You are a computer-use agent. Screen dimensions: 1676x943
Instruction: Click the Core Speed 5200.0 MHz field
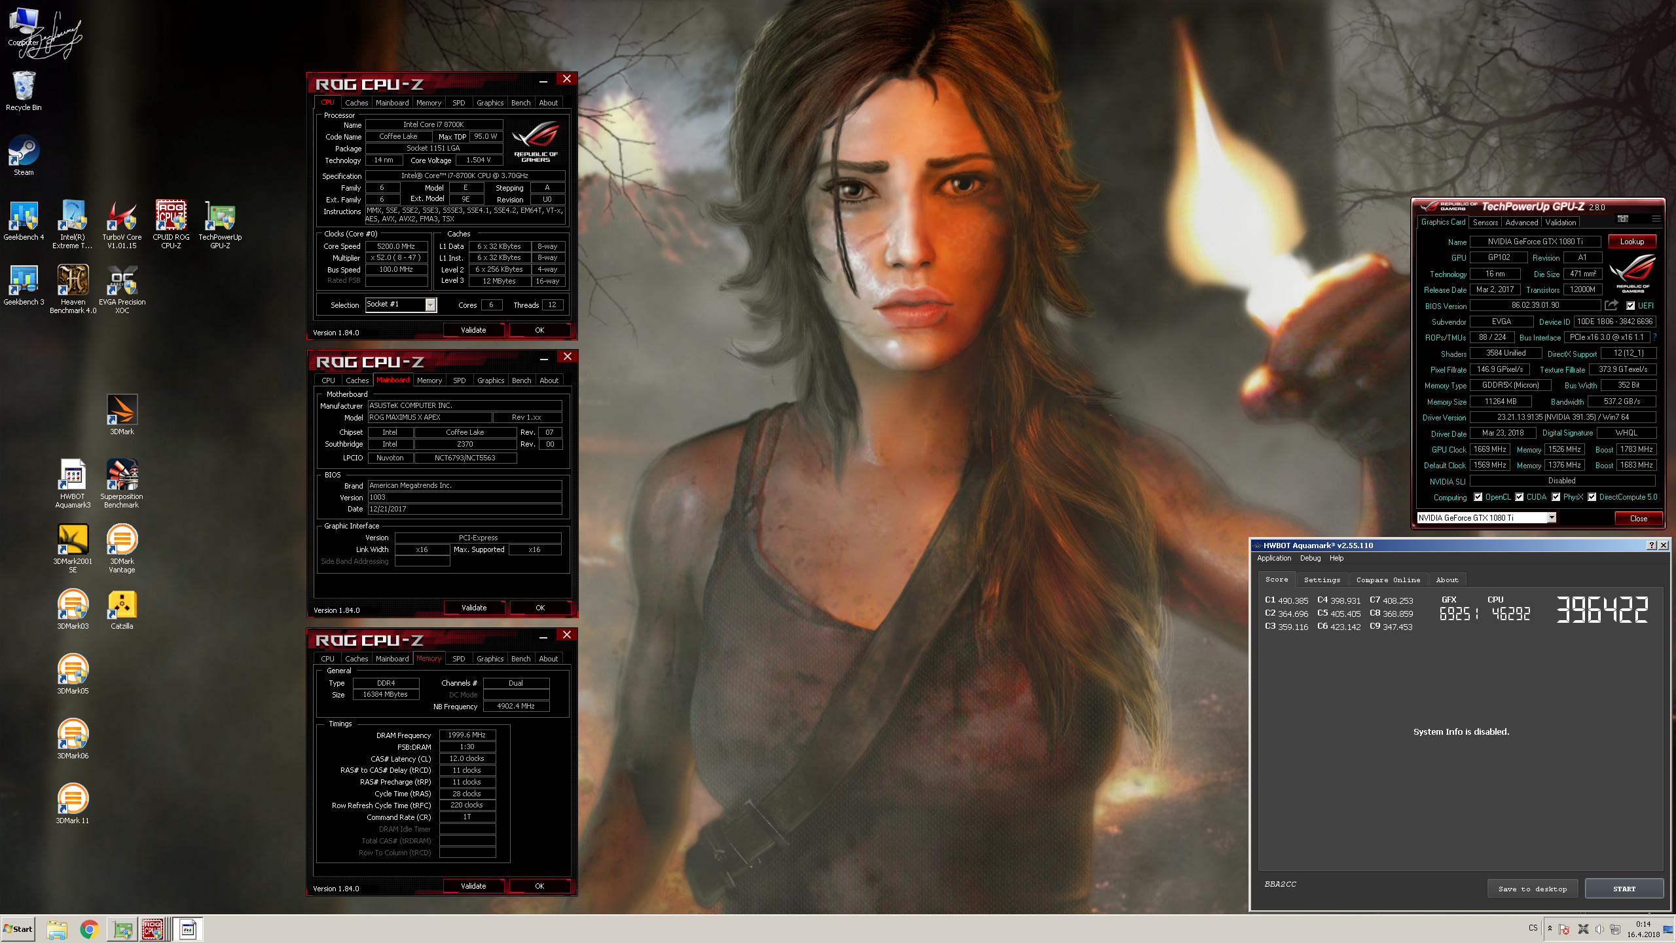396,246
